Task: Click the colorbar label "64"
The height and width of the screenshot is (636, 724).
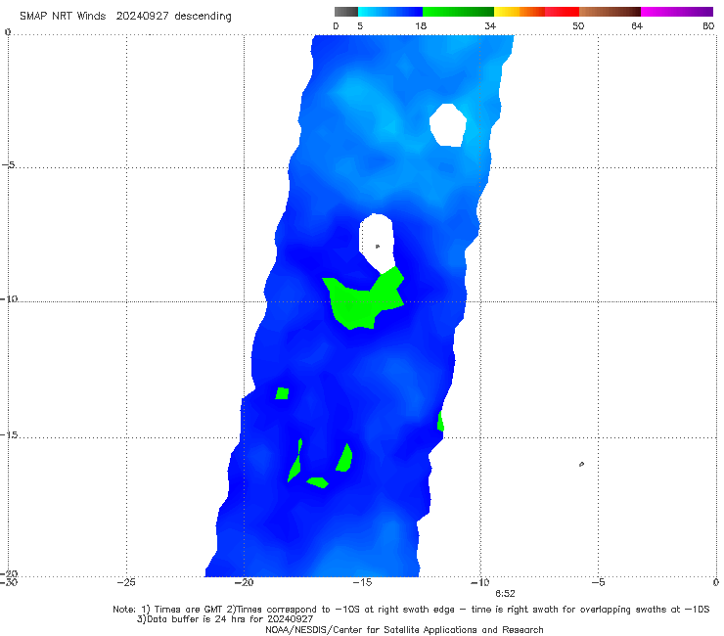Action: coord(637,25)
